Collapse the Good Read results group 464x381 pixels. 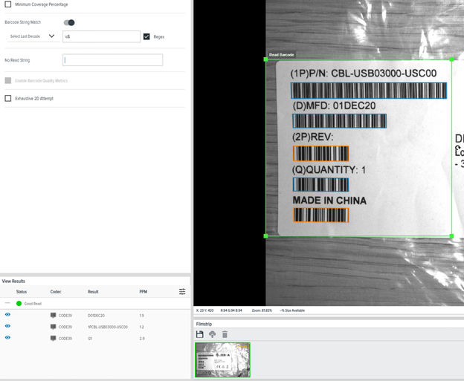7,303
